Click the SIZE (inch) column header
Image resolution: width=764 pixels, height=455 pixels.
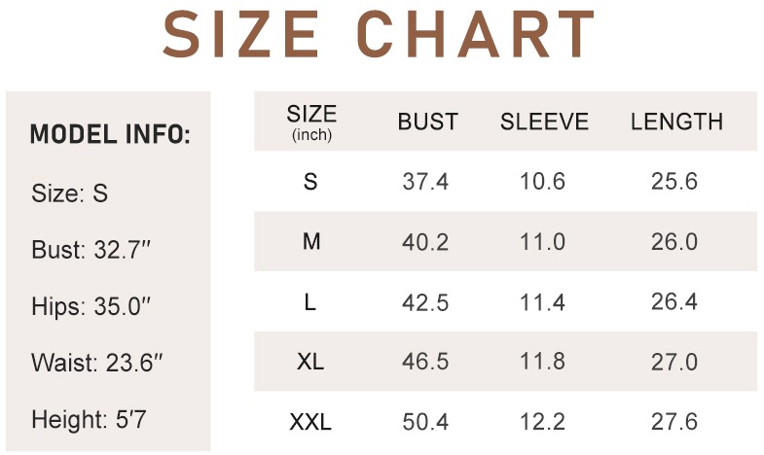point(311,121)
